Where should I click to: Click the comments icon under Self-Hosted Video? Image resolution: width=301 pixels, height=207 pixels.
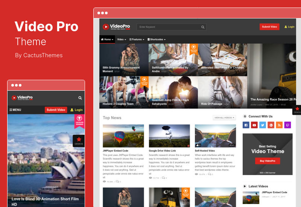(x=210, y=174)
